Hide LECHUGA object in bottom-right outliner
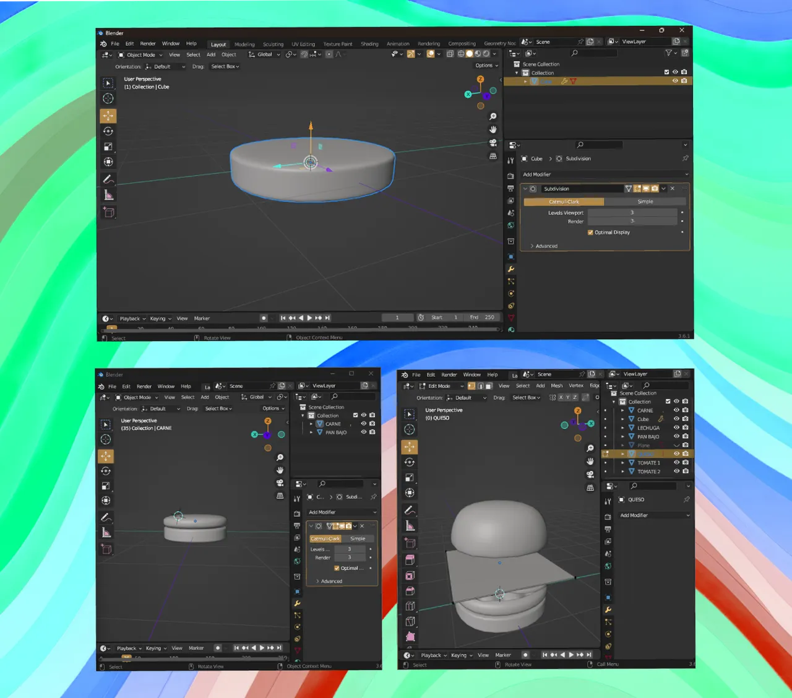The image size is (792, 698). [x=676, y=428]
